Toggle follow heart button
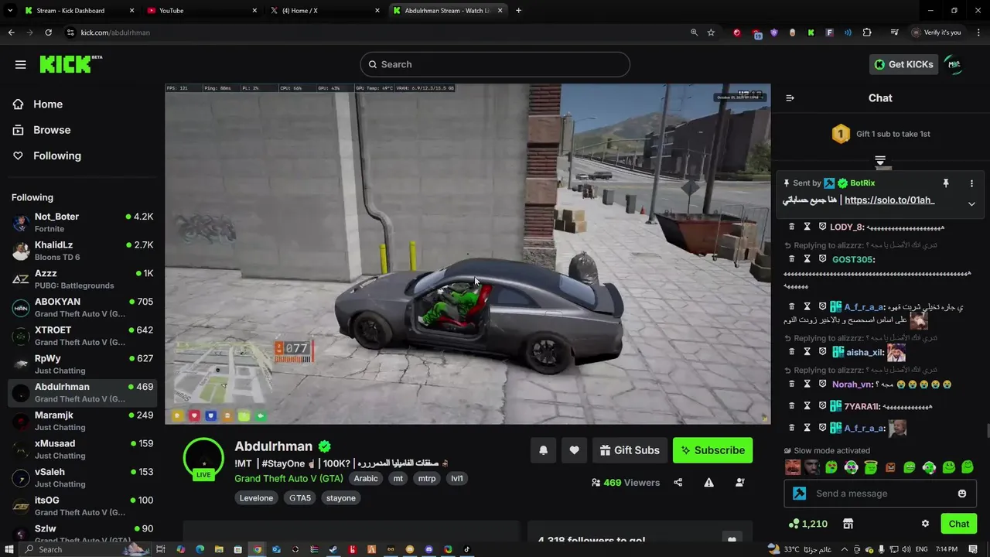The image size is (990, 557). (574, 450)
